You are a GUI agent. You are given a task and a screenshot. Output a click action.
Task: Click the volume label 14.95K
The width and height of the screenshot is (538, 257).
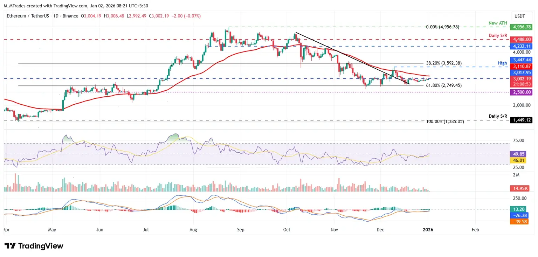pyautogui.click(x=519, y=189)
